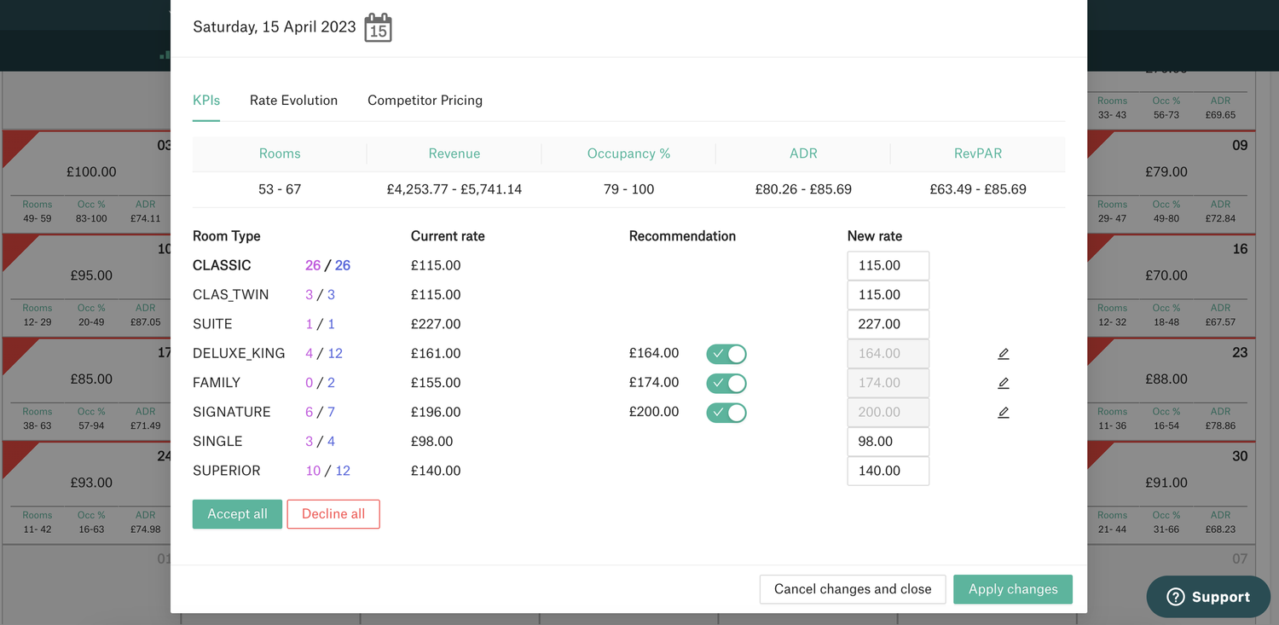Open the Support help widget
The height and width of the screenshot is (625, 1279).
click(1207, 597)
